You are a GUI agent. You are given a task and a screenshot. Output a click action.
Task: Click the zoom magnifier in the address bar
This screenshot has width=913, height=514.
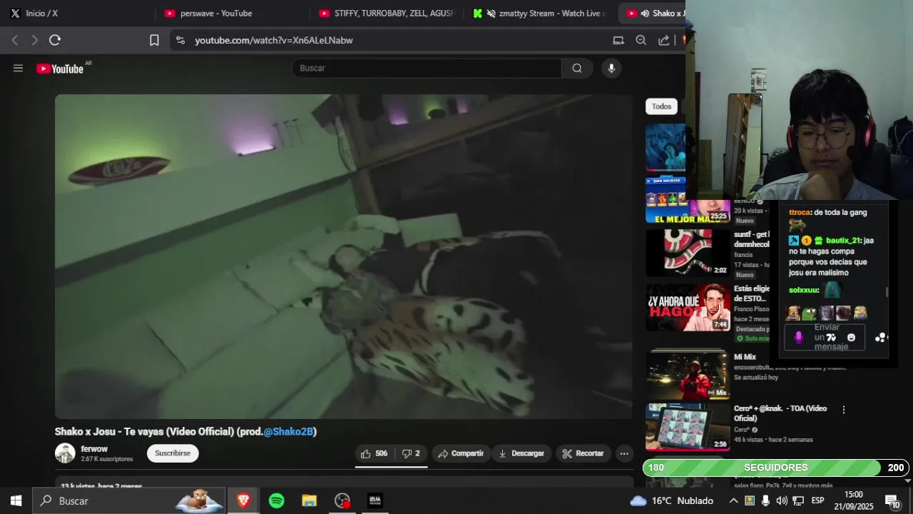pos(641,40)
